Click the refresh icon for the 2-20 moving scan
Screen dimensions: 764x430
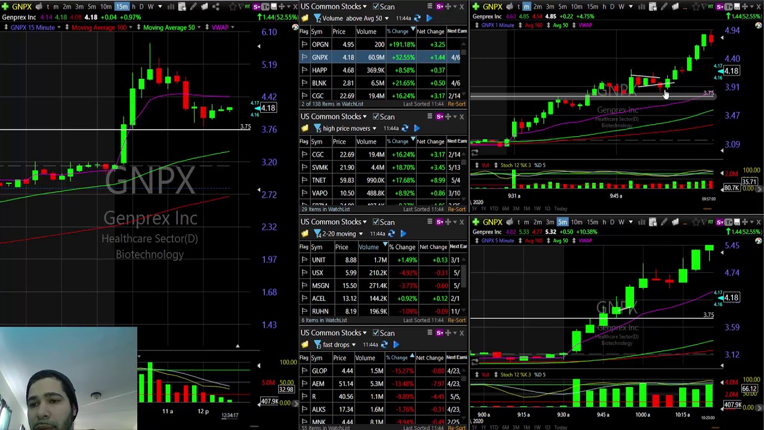(x=391, y=234)
